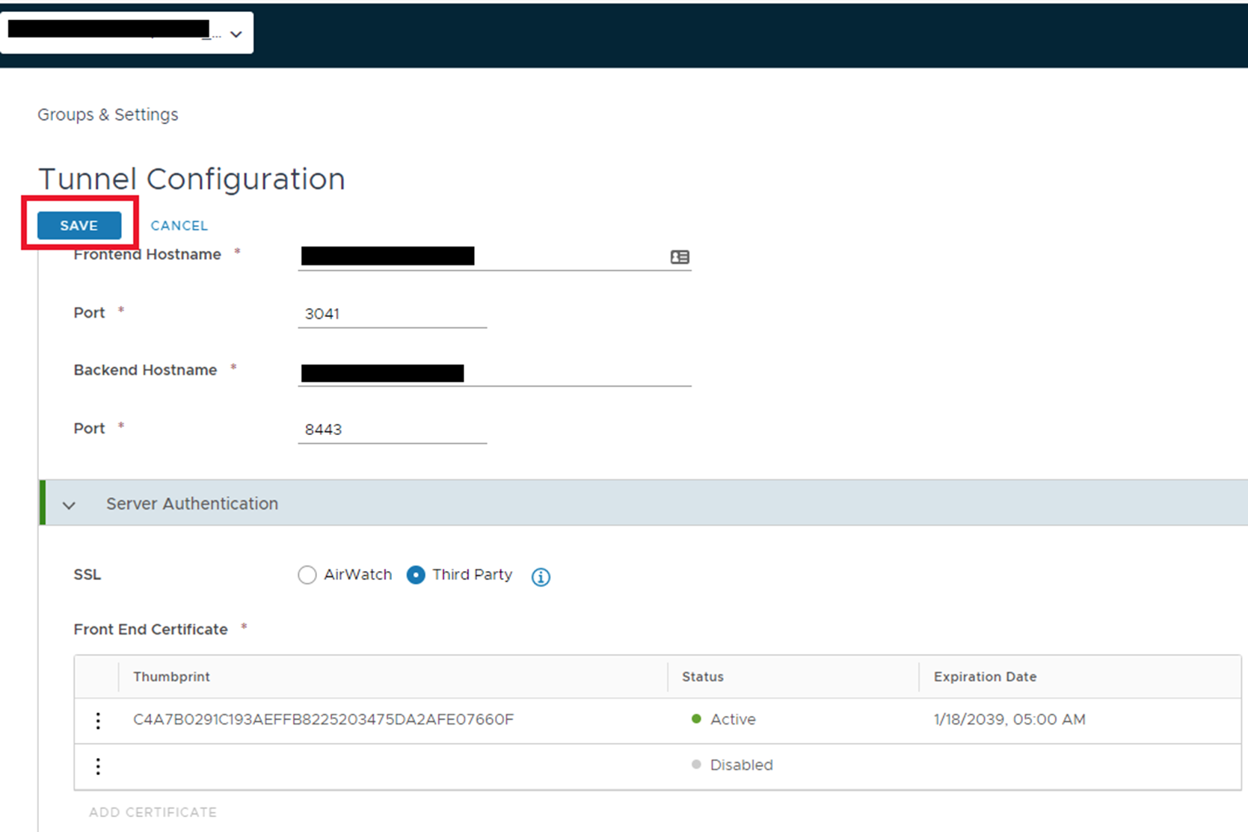Select the AirWatch SSL option
This screenshot has height=832, width=1248.
tap(307, 575)
